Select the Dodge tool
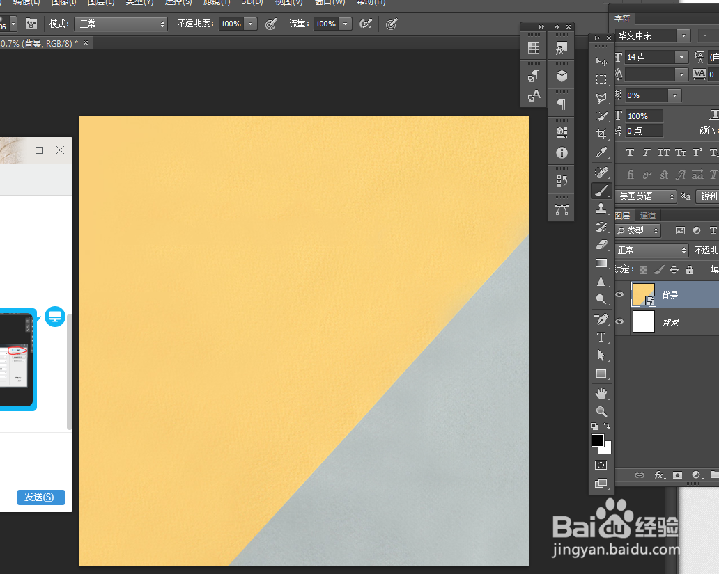This screenshot has width=719, height=574. [x=601, y=300]
